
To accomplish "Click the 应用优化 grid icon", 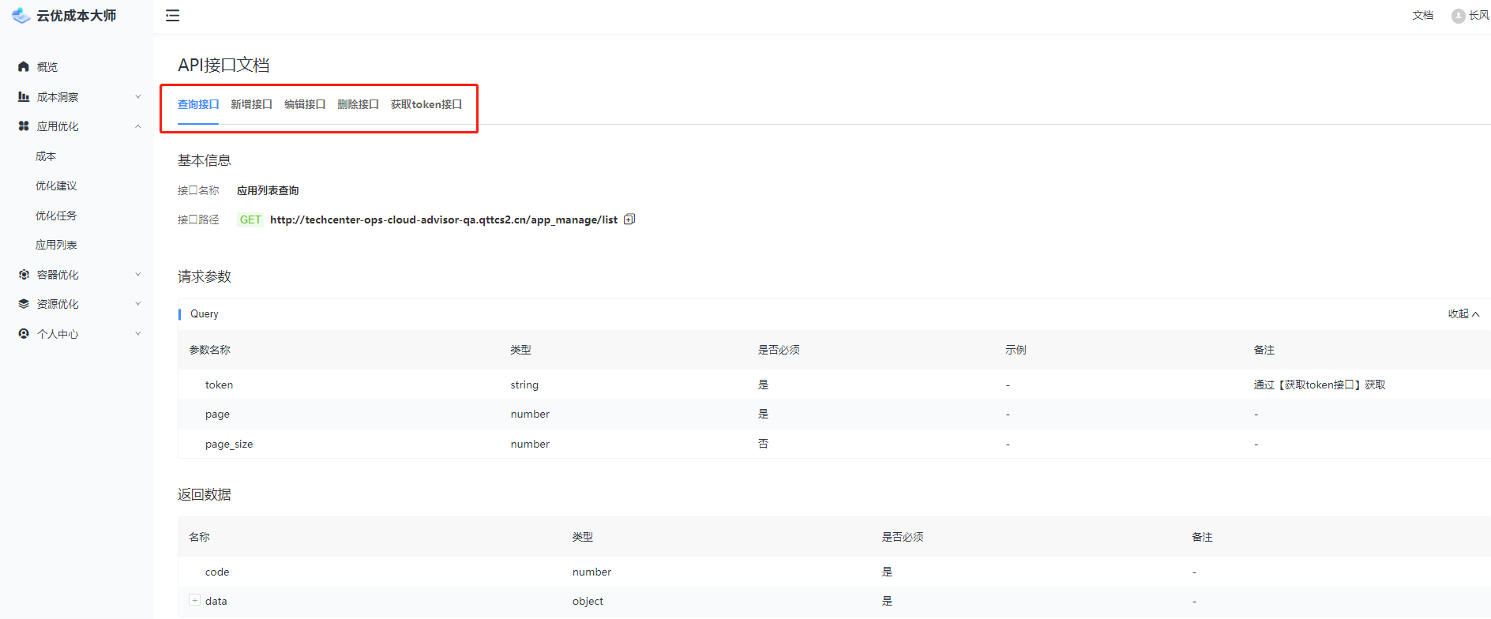I will pyautogui.click(x=24, y=126).
